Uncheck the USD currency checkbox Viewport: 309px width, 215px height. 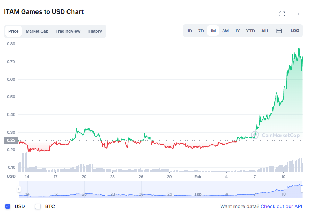[x=8, y=206]
